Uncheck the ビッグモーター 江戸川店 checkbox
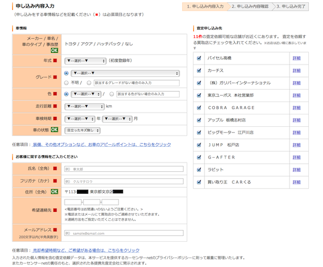This screenshot has height=267, width=323. [198, 133]
